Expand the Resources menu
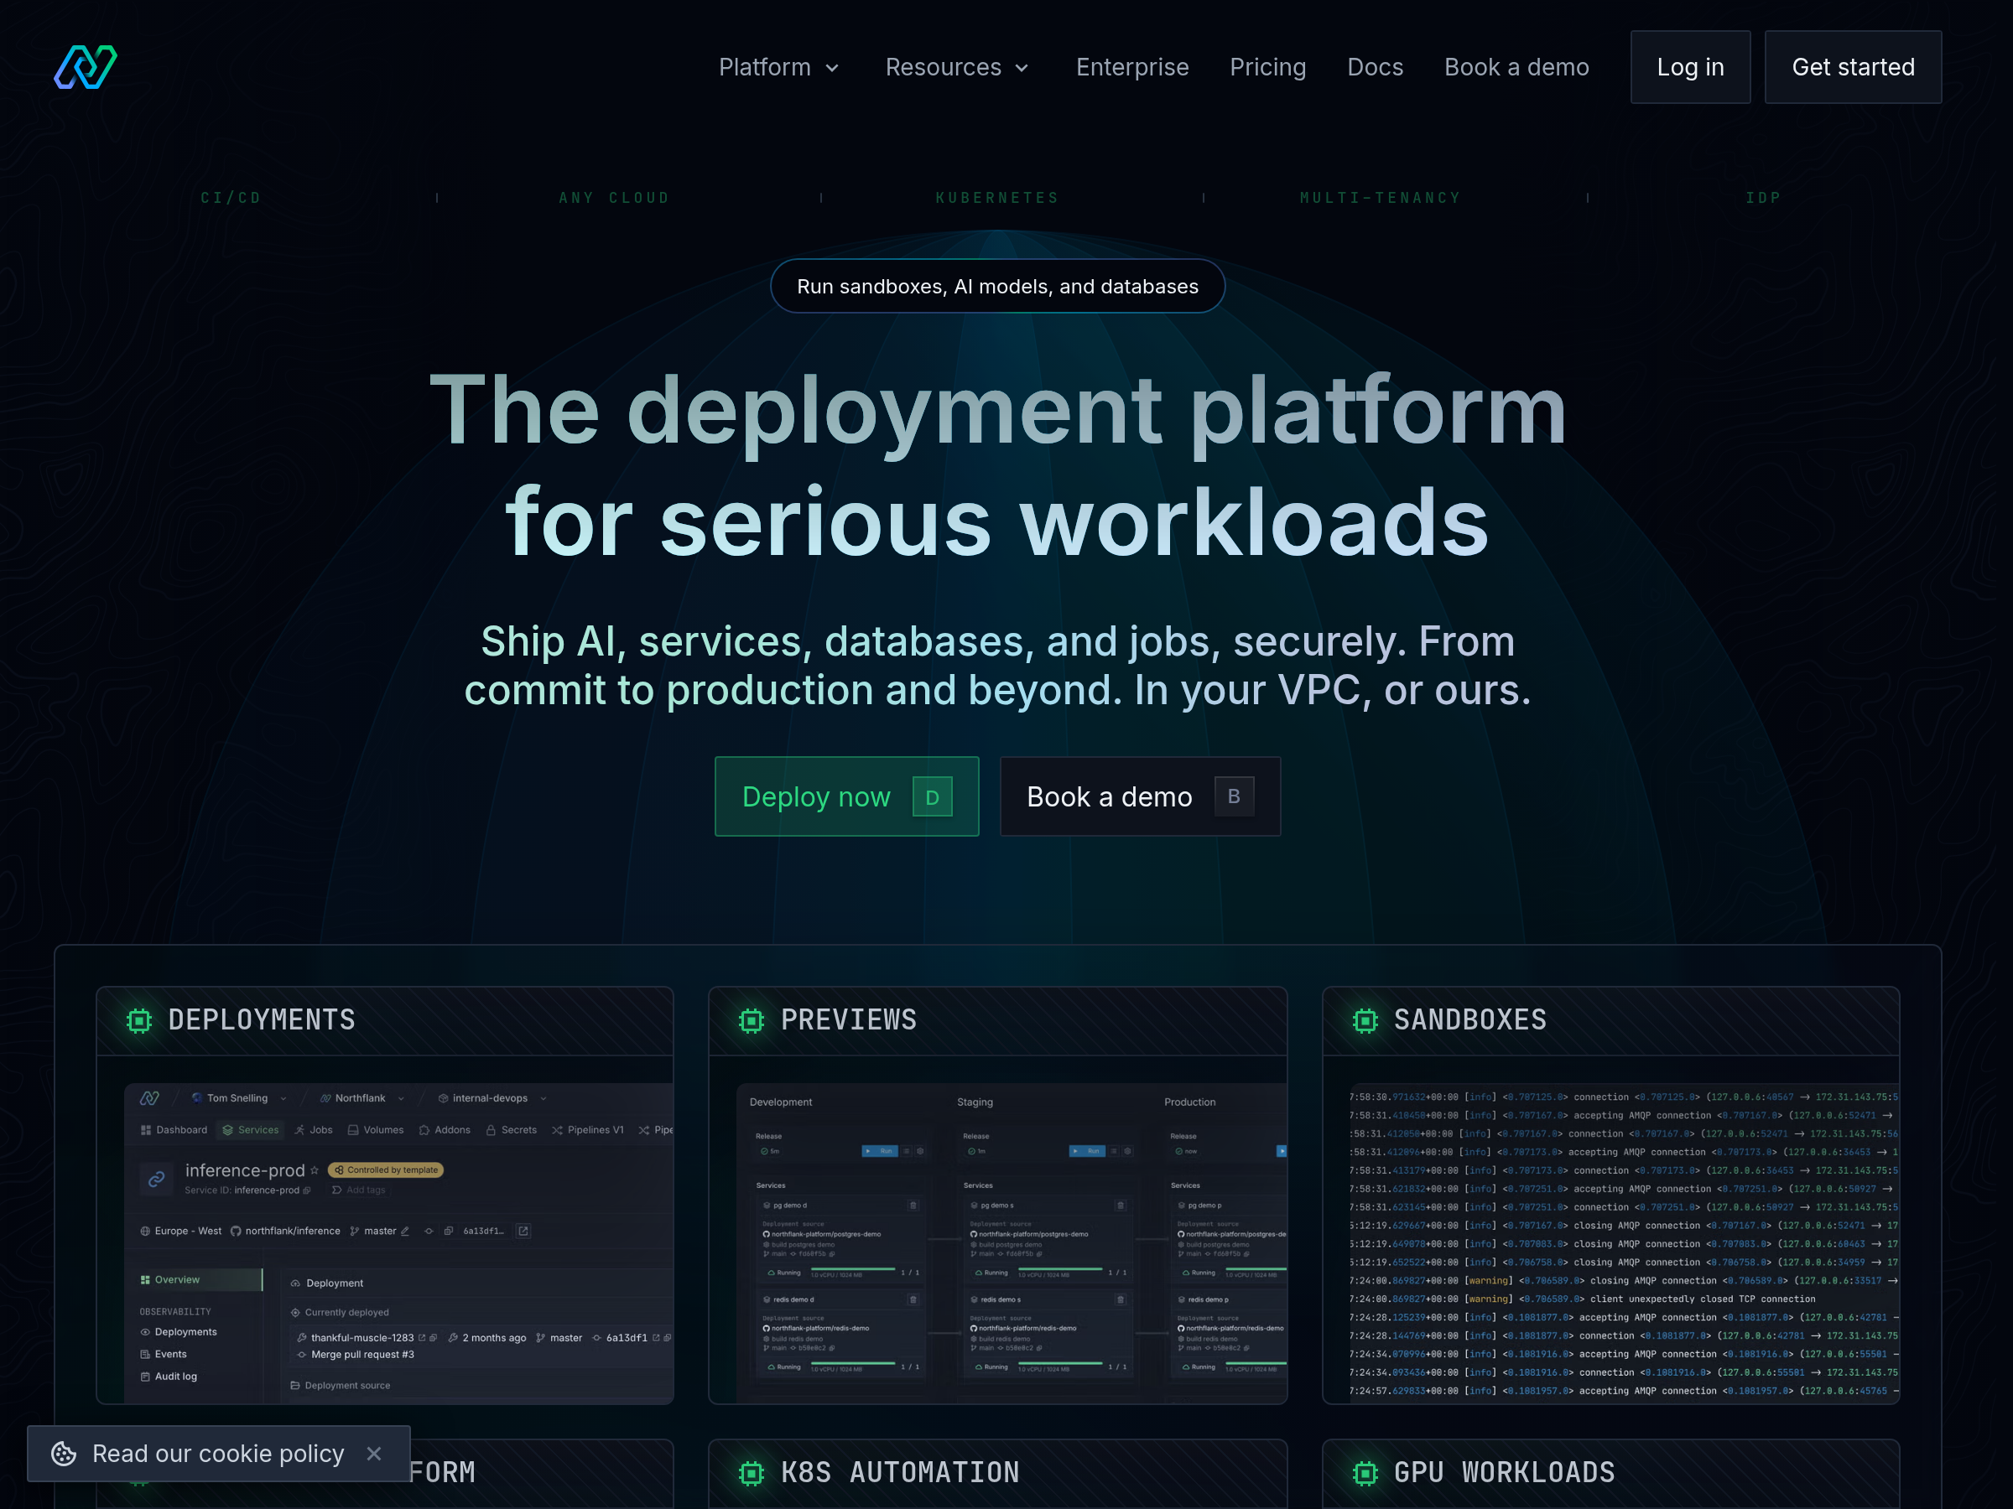The height and width of the screenshot is (1509, 2013). click(x=957, y=67)
